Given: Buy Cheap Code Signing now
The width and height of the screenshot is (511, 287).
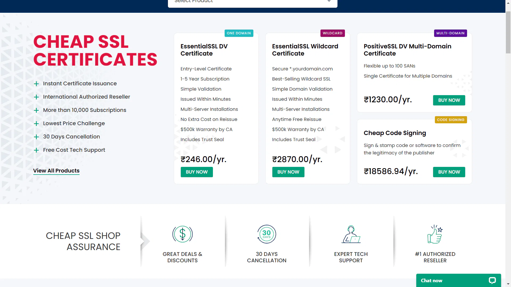Looking at the screenshot, I should [449, 172].
